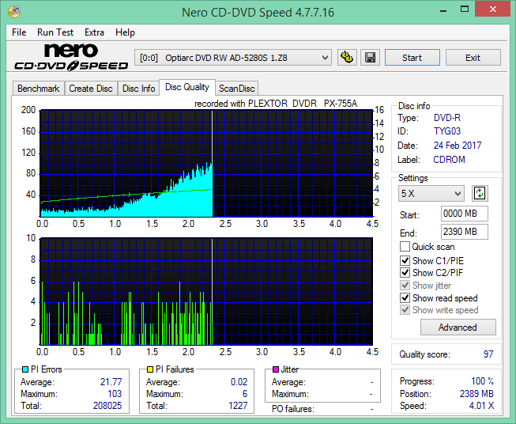Click PI Errors average 21.77
This screenshot has height=424, width=516.
(x=111, y=381)
